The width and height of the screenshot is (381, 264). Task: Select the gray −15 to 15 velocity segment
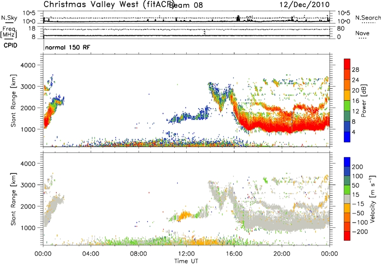click(x=347, y=199)
